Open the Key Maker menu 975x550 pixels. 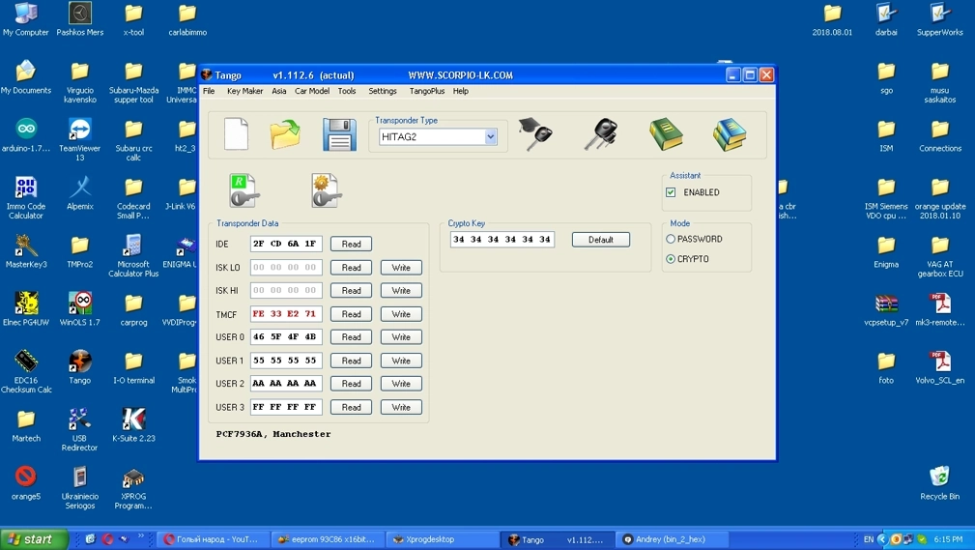[x=245, y=91]
